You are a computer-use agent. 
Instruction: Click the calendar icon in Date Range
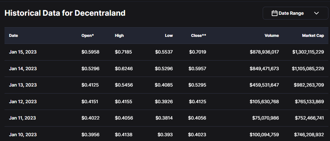tap(275, 13)
